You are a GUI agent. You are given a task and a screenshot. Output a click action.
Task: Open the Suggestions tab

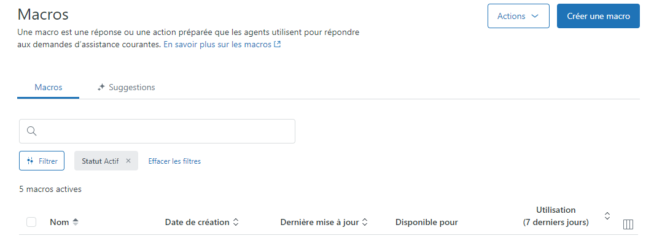coord(126,88)
